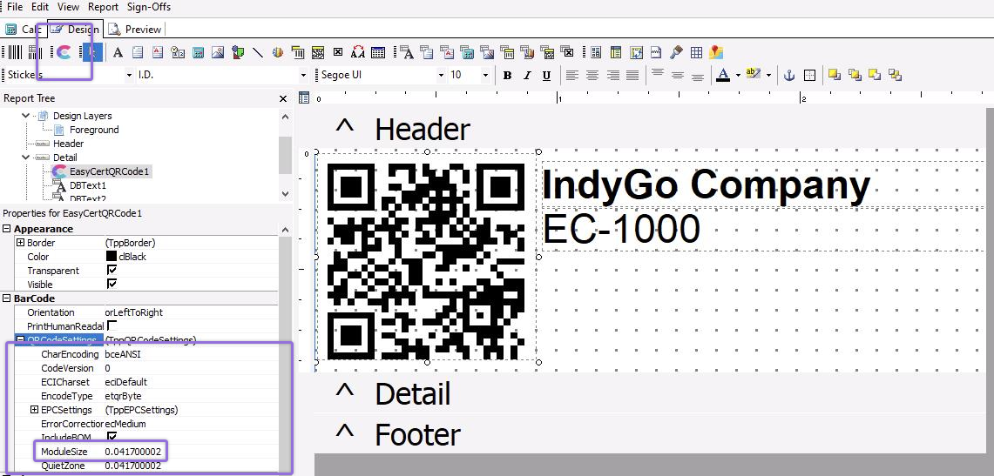The image size is (994, 476).
Task: Select the EasyCert QR code toolbar icon
Action: click(x=64, y=53)
